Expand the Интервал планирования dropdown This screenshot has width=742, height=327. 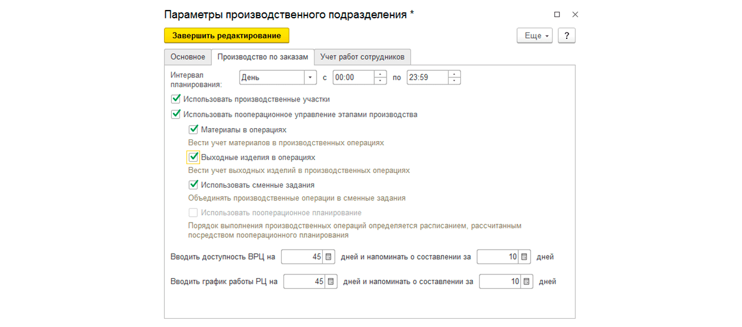310,77
